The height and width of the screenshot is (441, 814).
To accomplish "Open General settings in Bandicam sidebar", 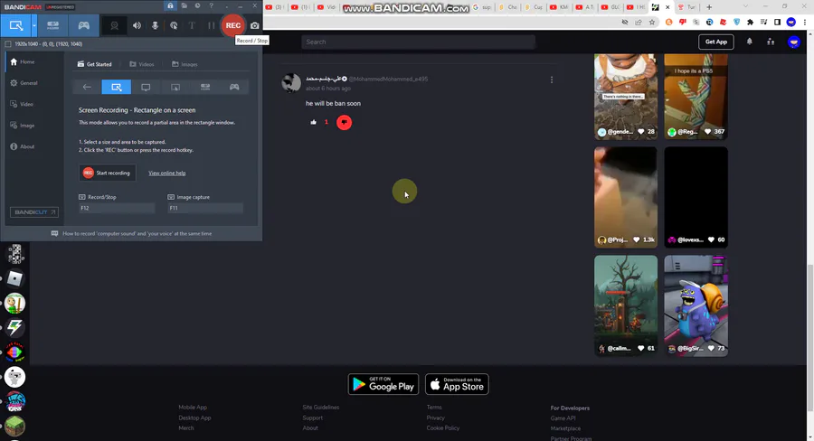I will (x=24, y=83).
